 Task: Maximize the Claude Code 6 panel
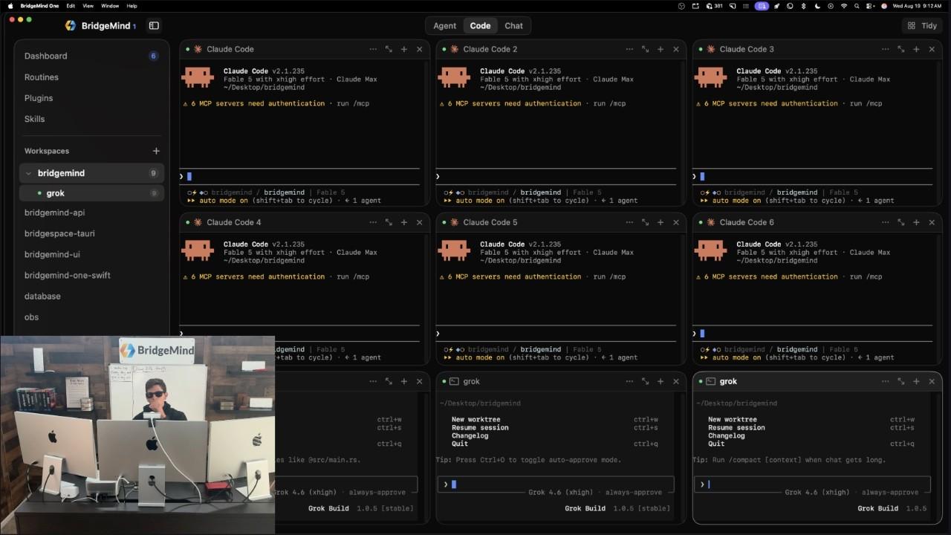(901, 222)
